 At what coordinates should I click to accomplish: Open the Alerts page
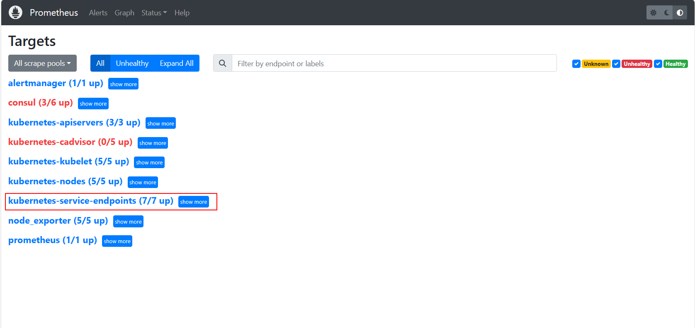click(x=98, y=13)
